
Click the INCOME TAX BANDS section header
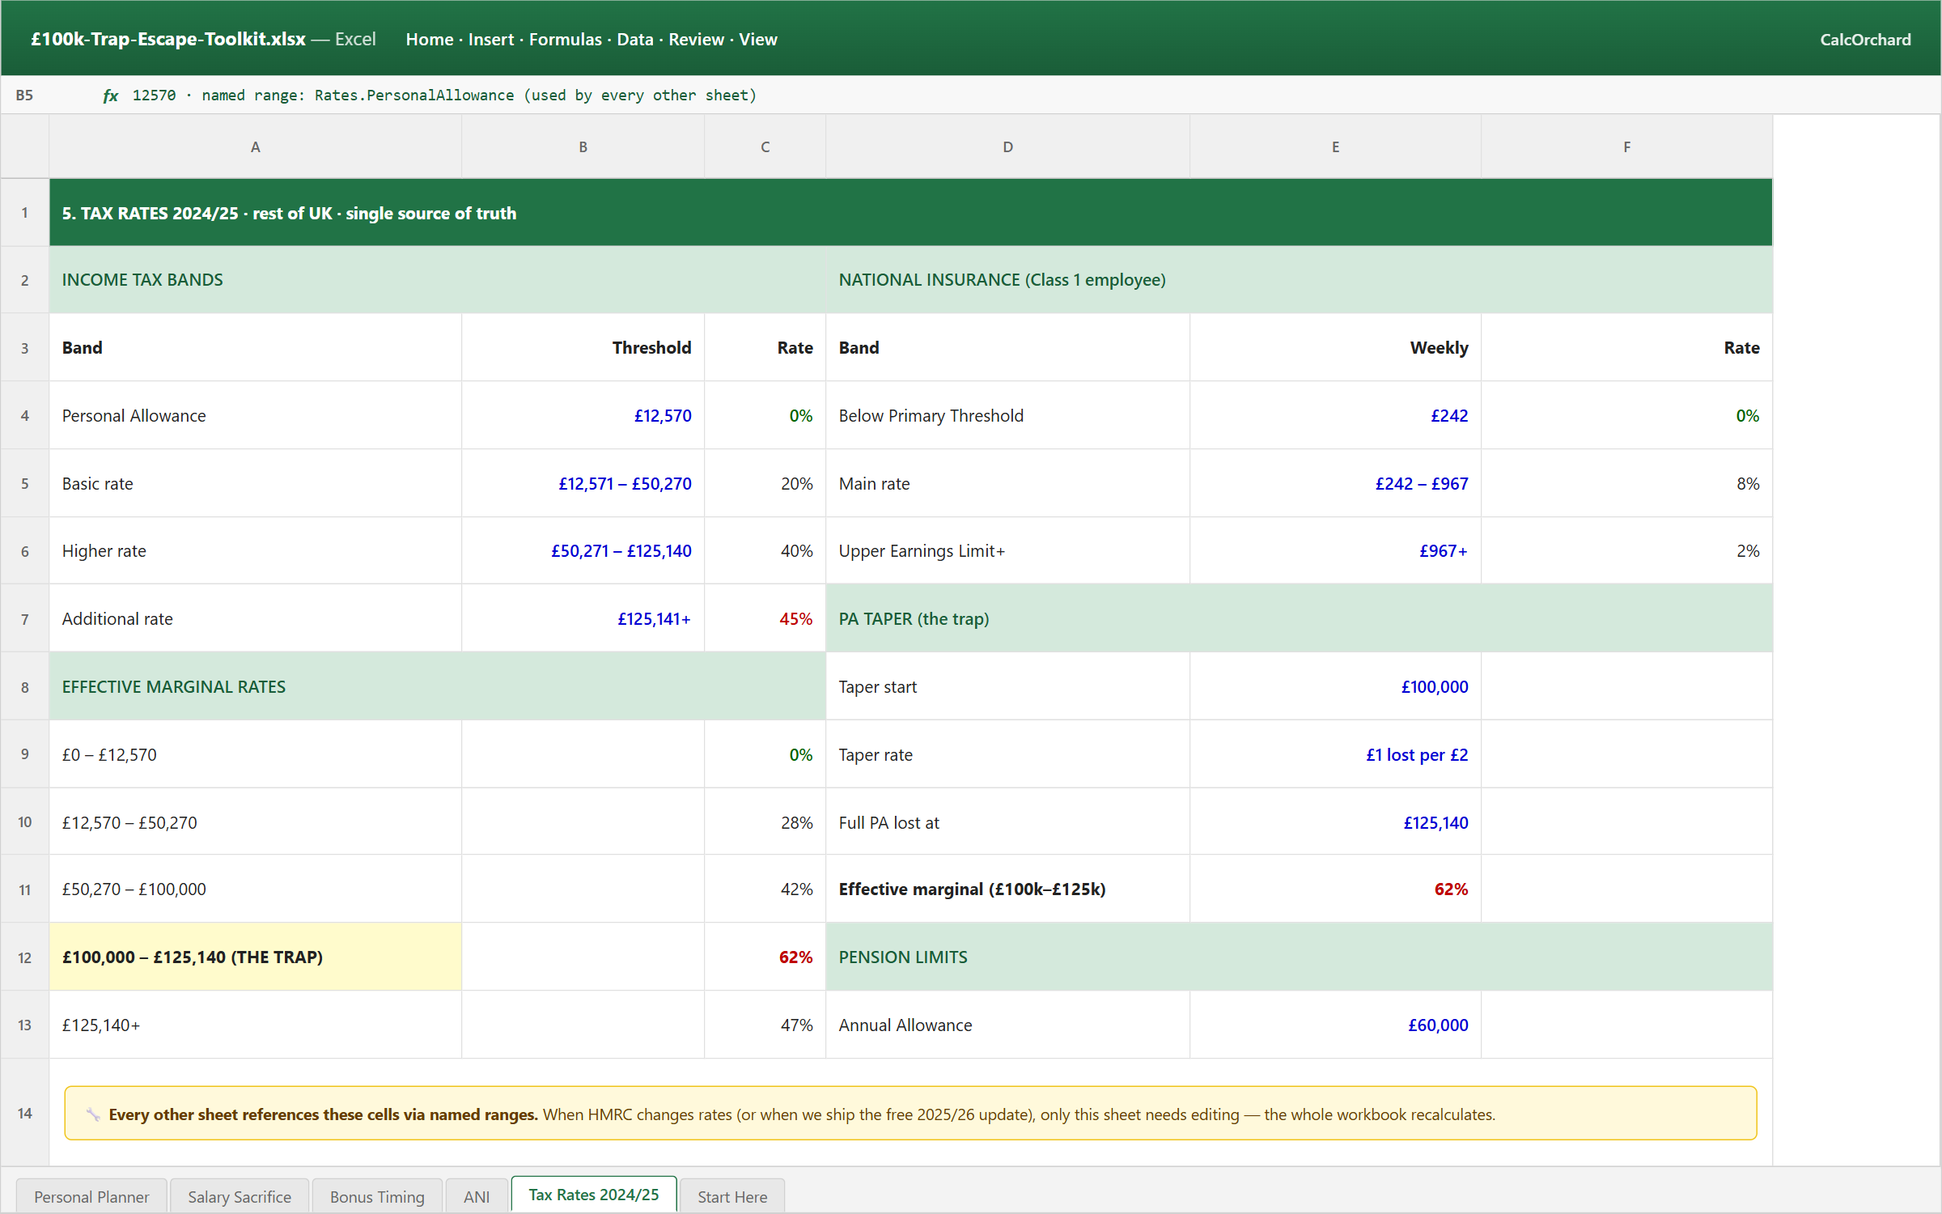(438, 280)
